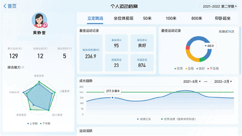Click 年级排名 874 card
This screenshot has height=136, width=242.
142,63
